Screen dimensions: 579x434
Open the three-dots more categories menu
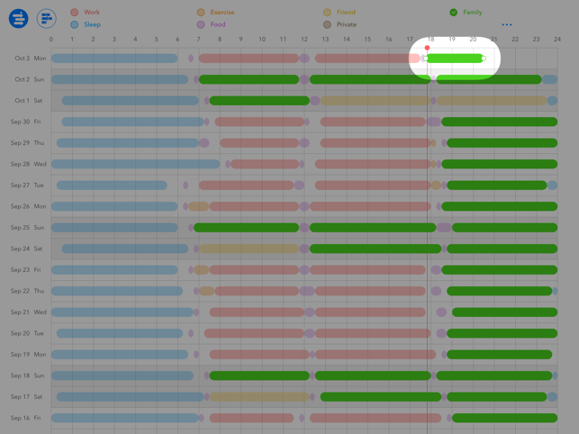point(506,25)
